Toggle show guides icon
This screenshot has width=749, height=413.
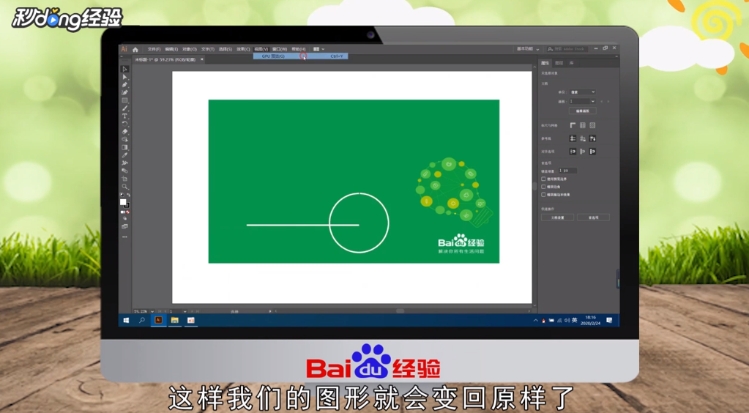tap(573, 138)
